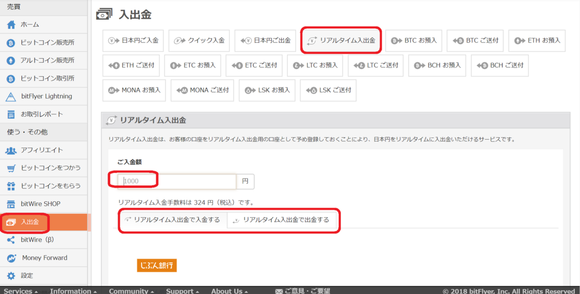This screenshot has height=294, width=580.
Task: Click the ビットコインをつかう cart icon
Action: 11,168
